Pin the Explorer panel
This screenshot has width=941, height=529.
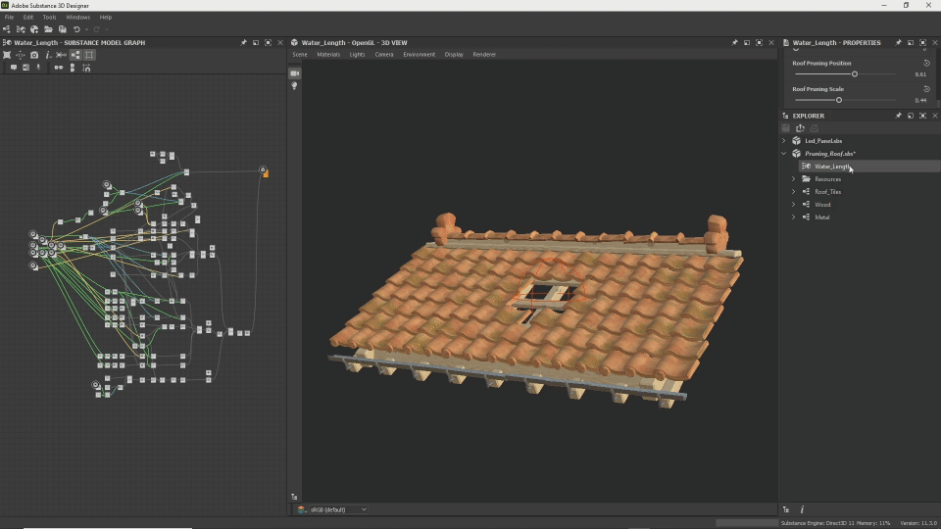click(x=899, y=116)
